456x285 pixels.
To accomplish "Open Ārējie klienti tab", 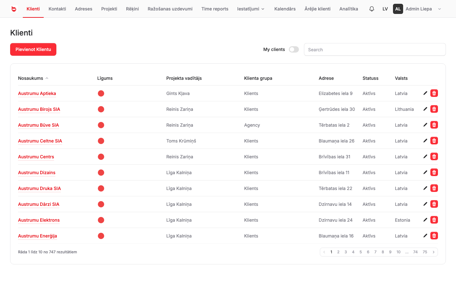I will (x=318, y=9).
